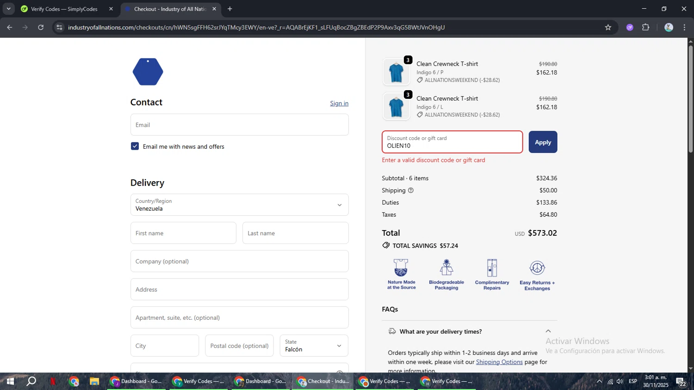Open the Chrome three-dot menu
The height and width of the screenshot is (390, 694).
pyautogui.click(x=684, y=27)
